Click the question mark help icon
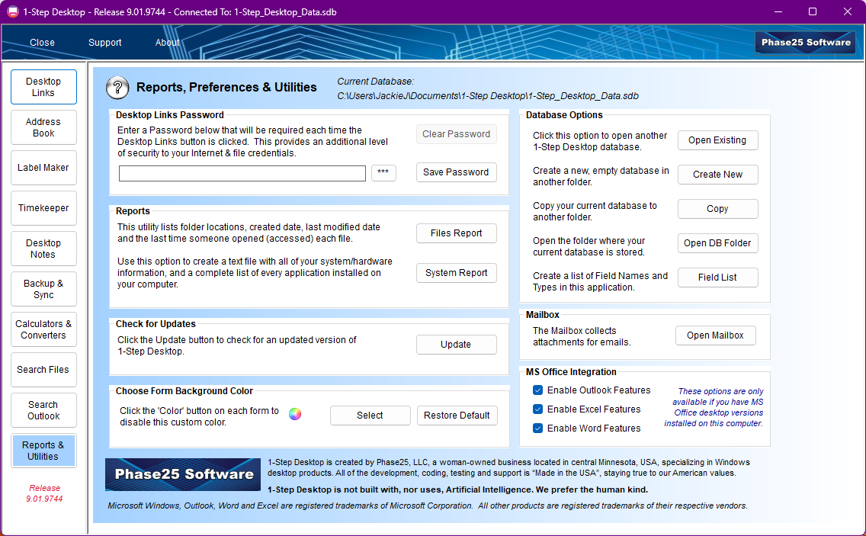The width and height of the screenshot is (866, 536). coord(117,88)
